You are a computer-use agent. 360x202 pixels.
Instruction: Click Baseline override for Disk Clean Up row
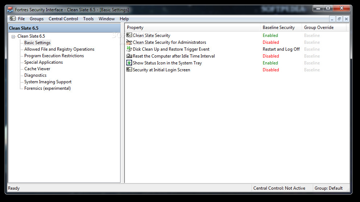coord(312,49)
